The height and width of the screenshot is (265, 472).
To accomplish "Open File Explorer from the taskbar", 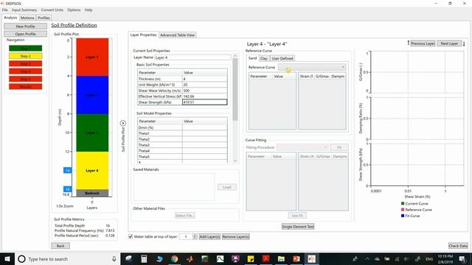I will [x=281, y=259].
